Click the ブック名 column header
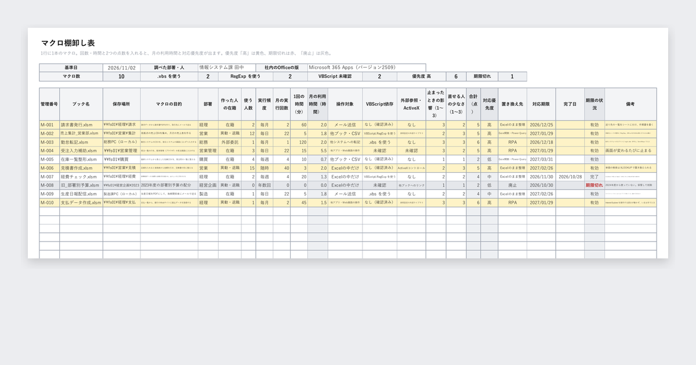Image resolution: width=696 pixels, height=365 pixels. (x=81, y=104)
